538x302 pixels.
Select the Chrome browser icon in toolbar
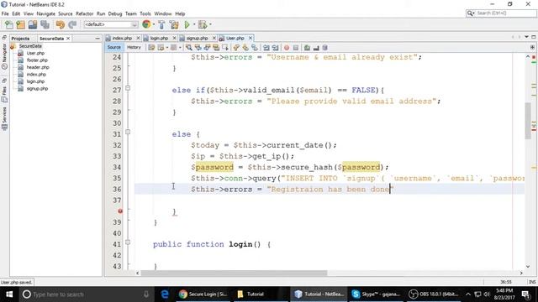[146, 24]
